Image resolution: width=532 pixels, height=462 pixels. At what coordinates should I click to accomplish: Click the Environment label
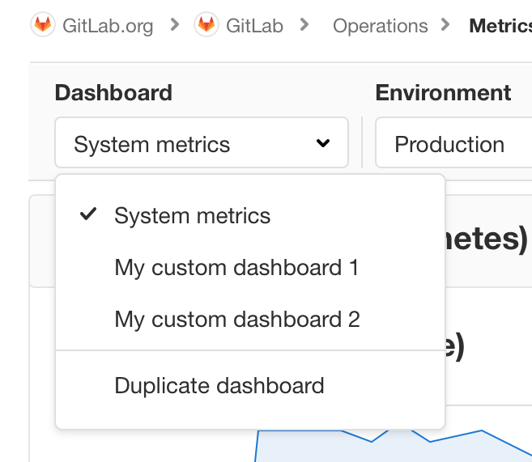443,92
